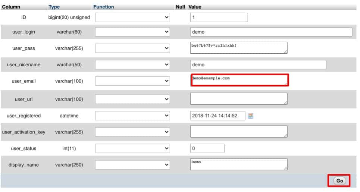Image resolution: width=360 pixels, height=192 pixels.
Task: Click the user_login column name
Action: tap(24, 32)
